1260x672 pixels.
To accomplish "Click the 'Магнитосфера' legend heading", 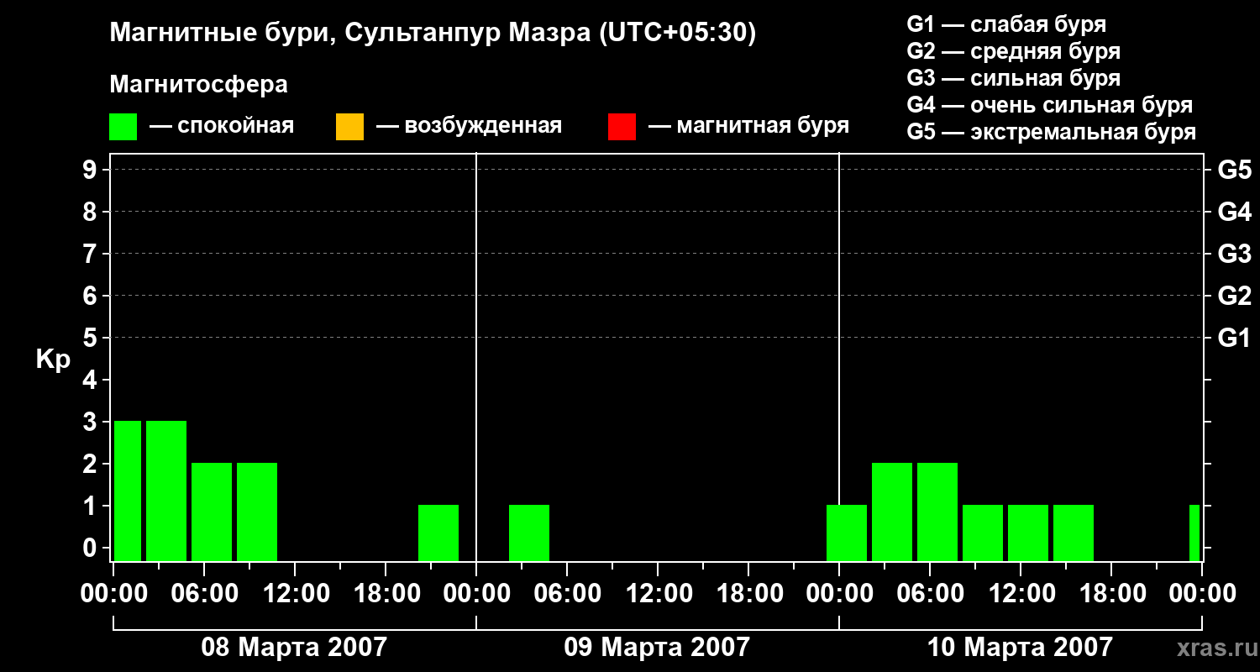I will click(199, 85).
